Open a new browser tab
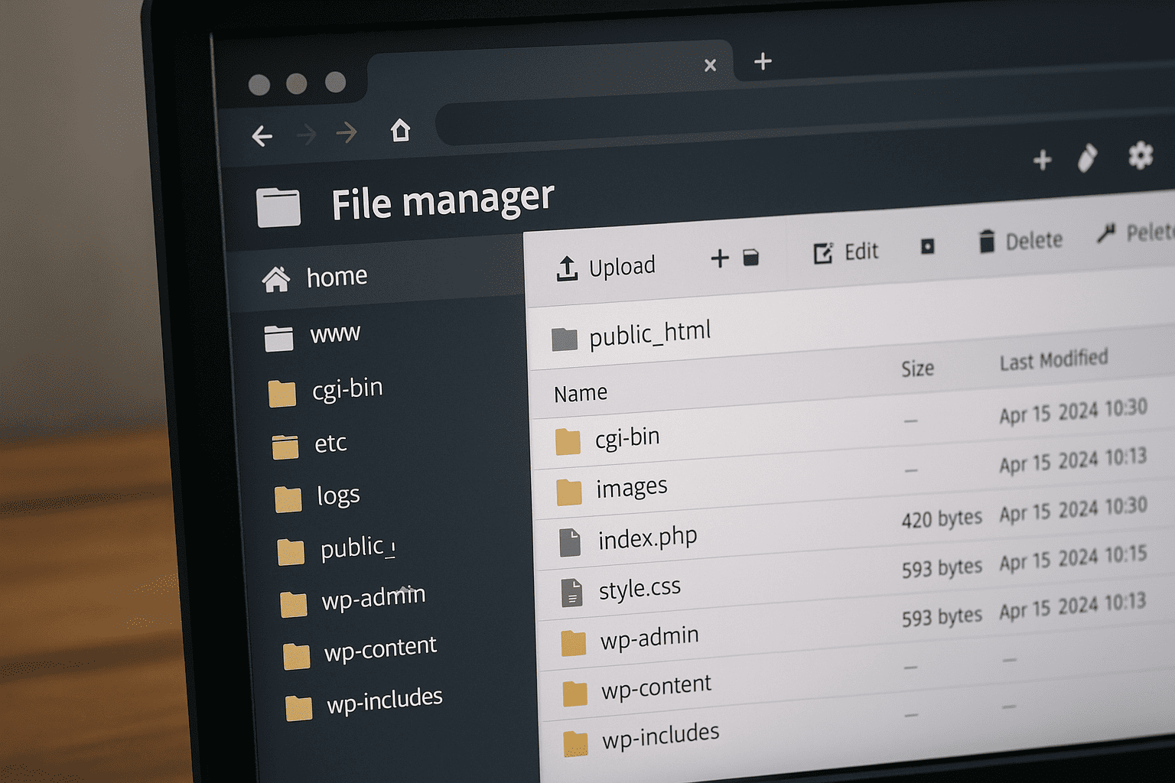Image resolution: width=1175 pixels, height=783 pixels. 763,61
